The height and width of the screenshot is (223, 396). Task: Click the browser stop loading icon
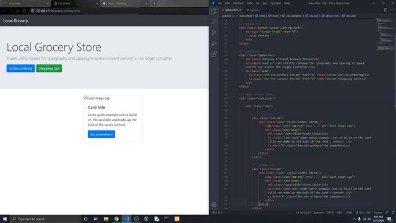17,11
